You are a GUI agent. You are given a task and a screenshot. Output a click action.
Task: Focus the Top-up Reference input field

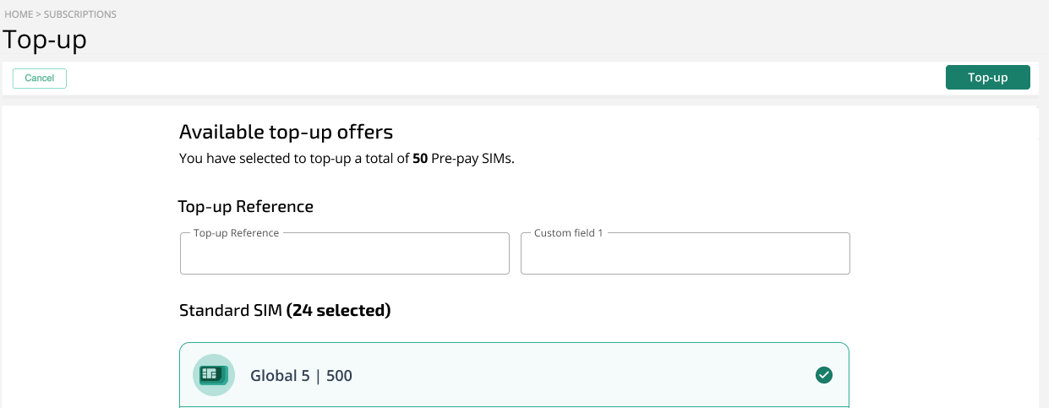345,253
